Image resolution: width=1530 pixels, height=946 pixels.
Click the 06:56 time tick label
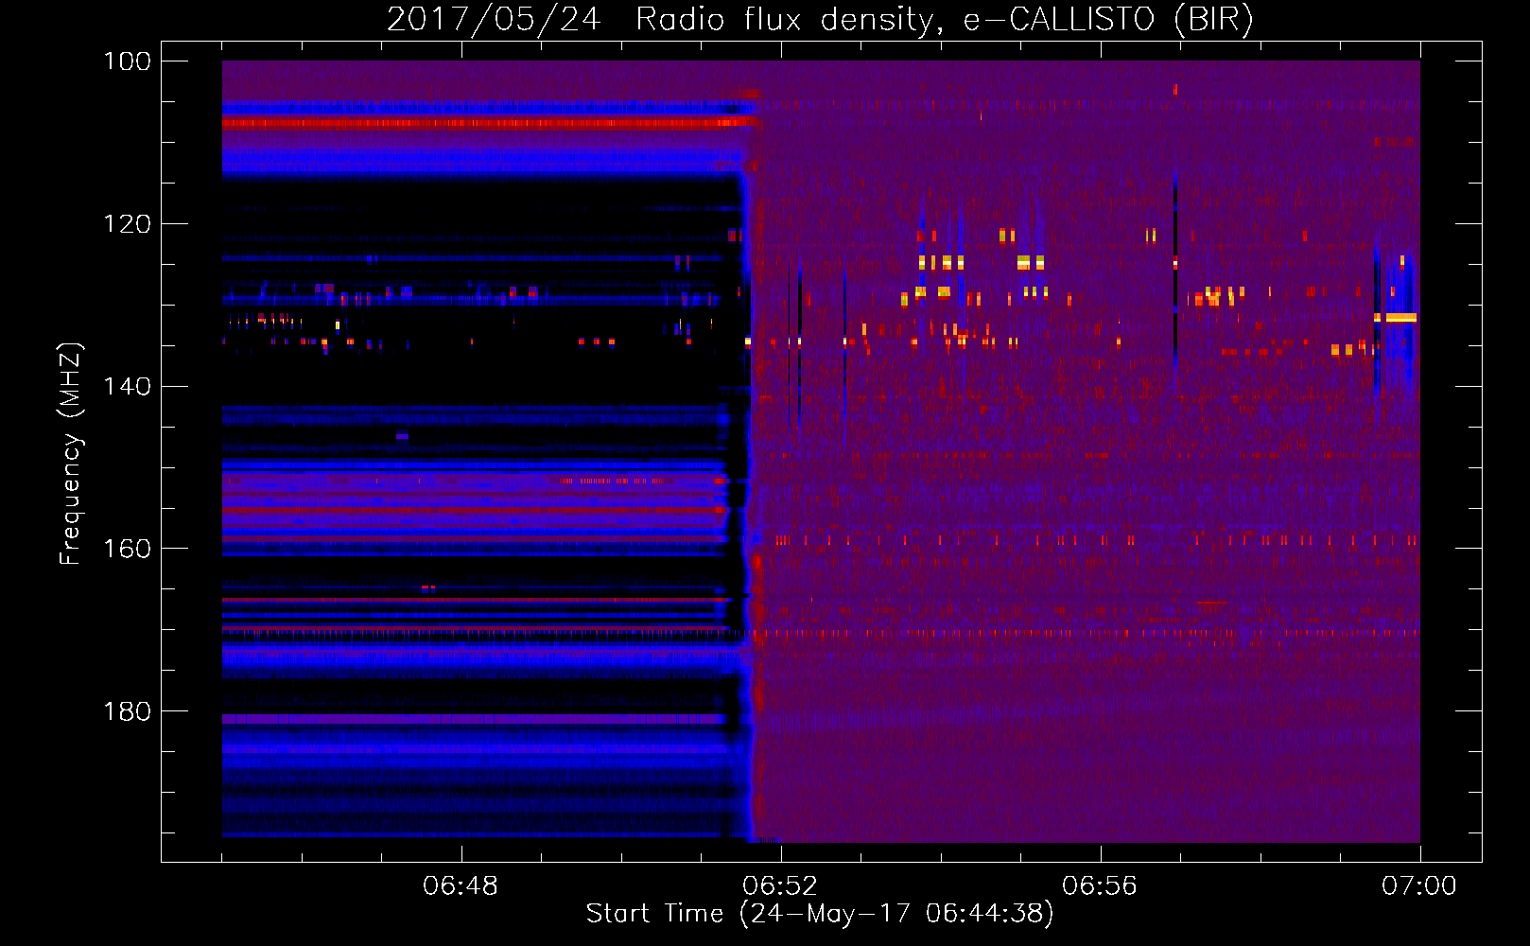click(x=1100, y=886)
